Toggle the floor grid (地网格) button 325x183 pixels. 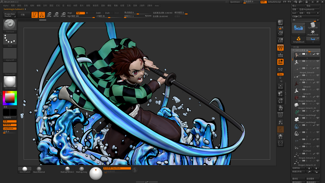coord(281,55)
